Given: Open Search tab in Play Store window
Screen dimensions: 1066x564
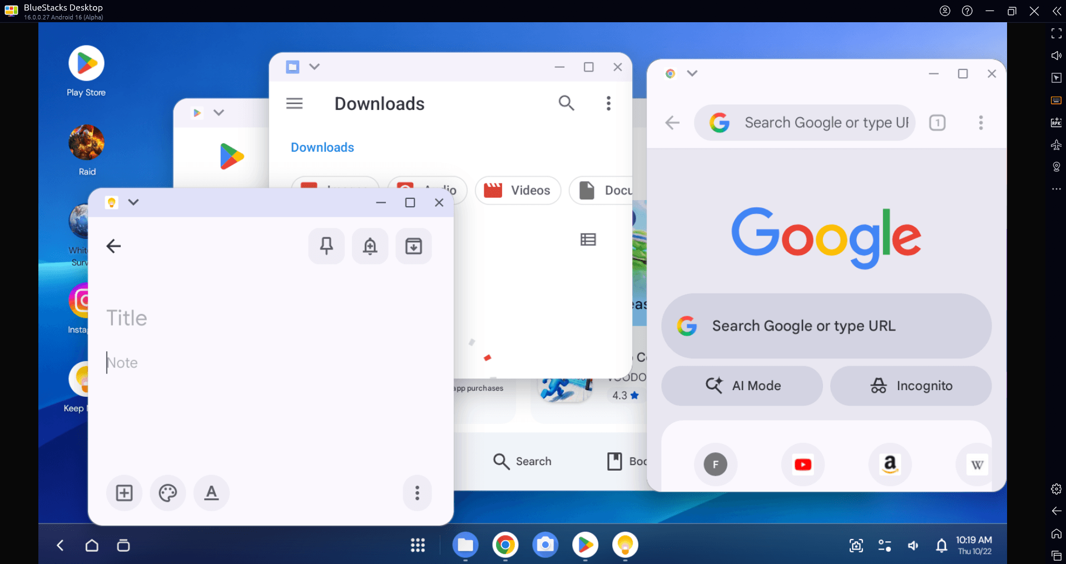Looking at the screenshot, I should (522, 461).
